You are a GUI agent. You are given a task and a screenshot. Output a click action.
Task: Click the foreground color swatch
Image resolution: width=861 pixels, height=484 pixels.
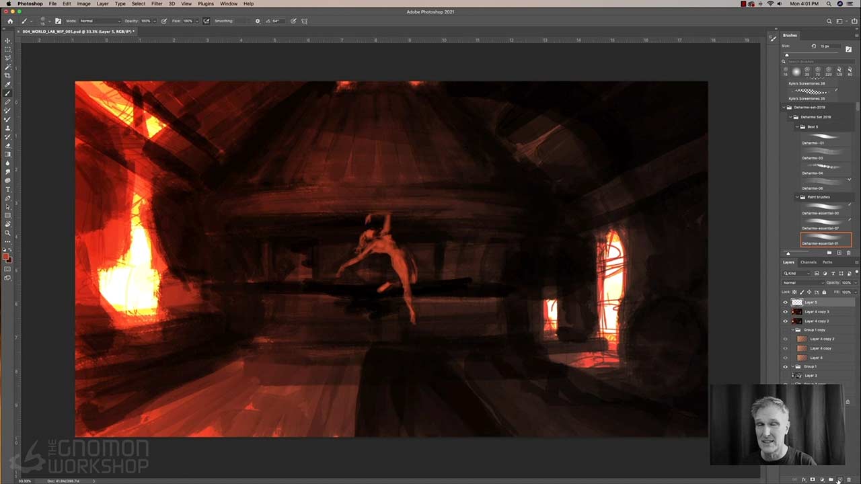click(x=6, y=256)
